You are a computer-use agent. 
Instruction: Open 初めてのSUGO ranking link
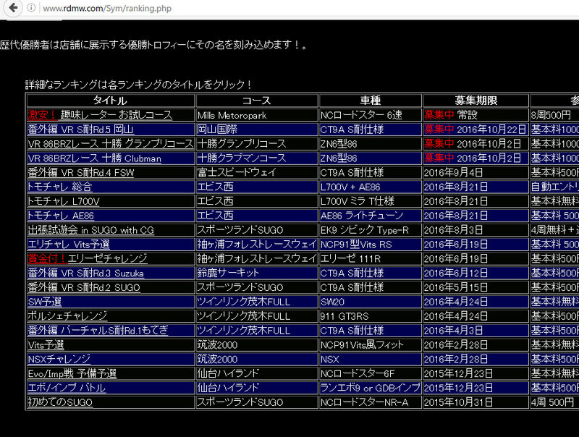[60, 402]
